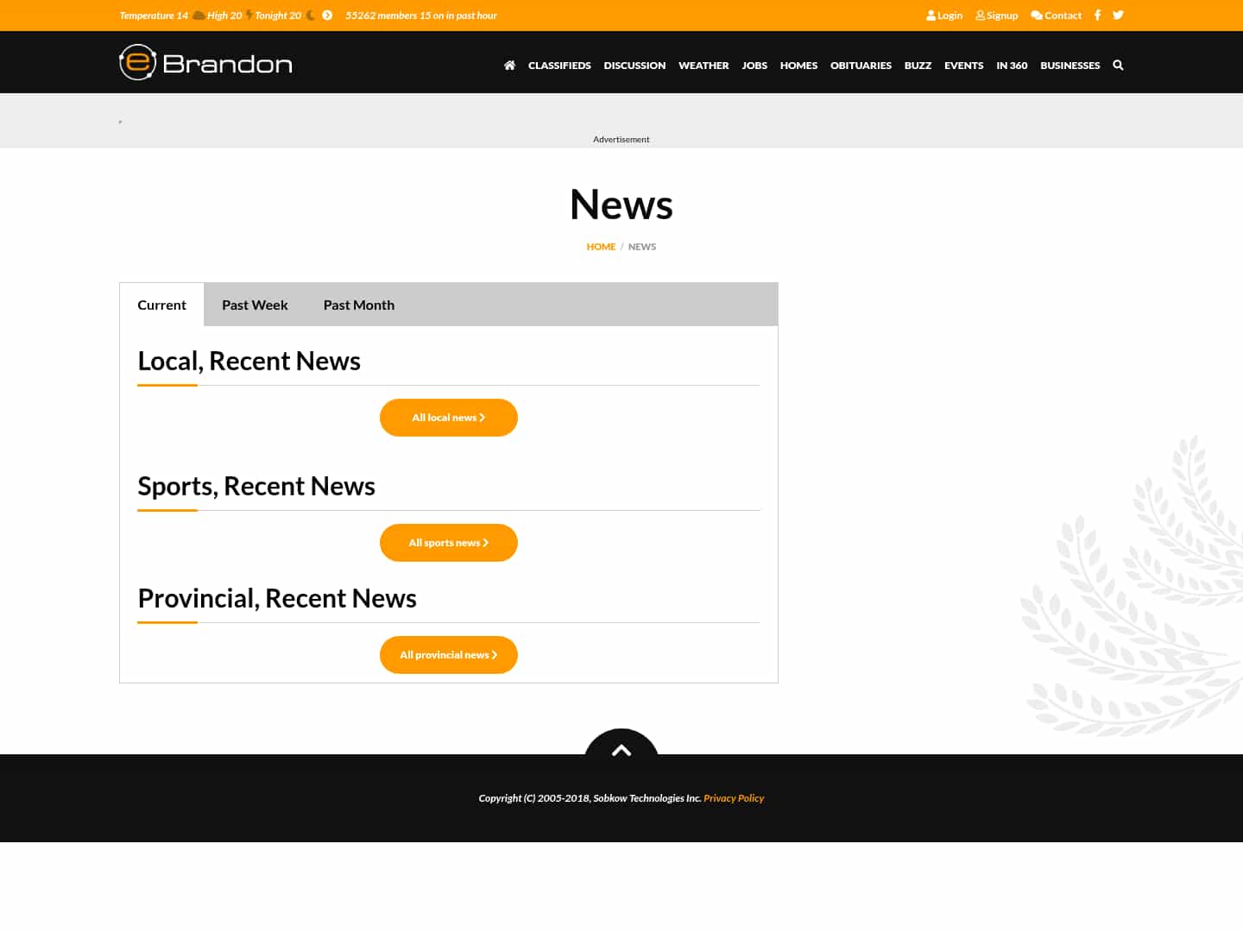Click the All provincial news button
The image size is (1243, 932).
(x=449, y=655)
